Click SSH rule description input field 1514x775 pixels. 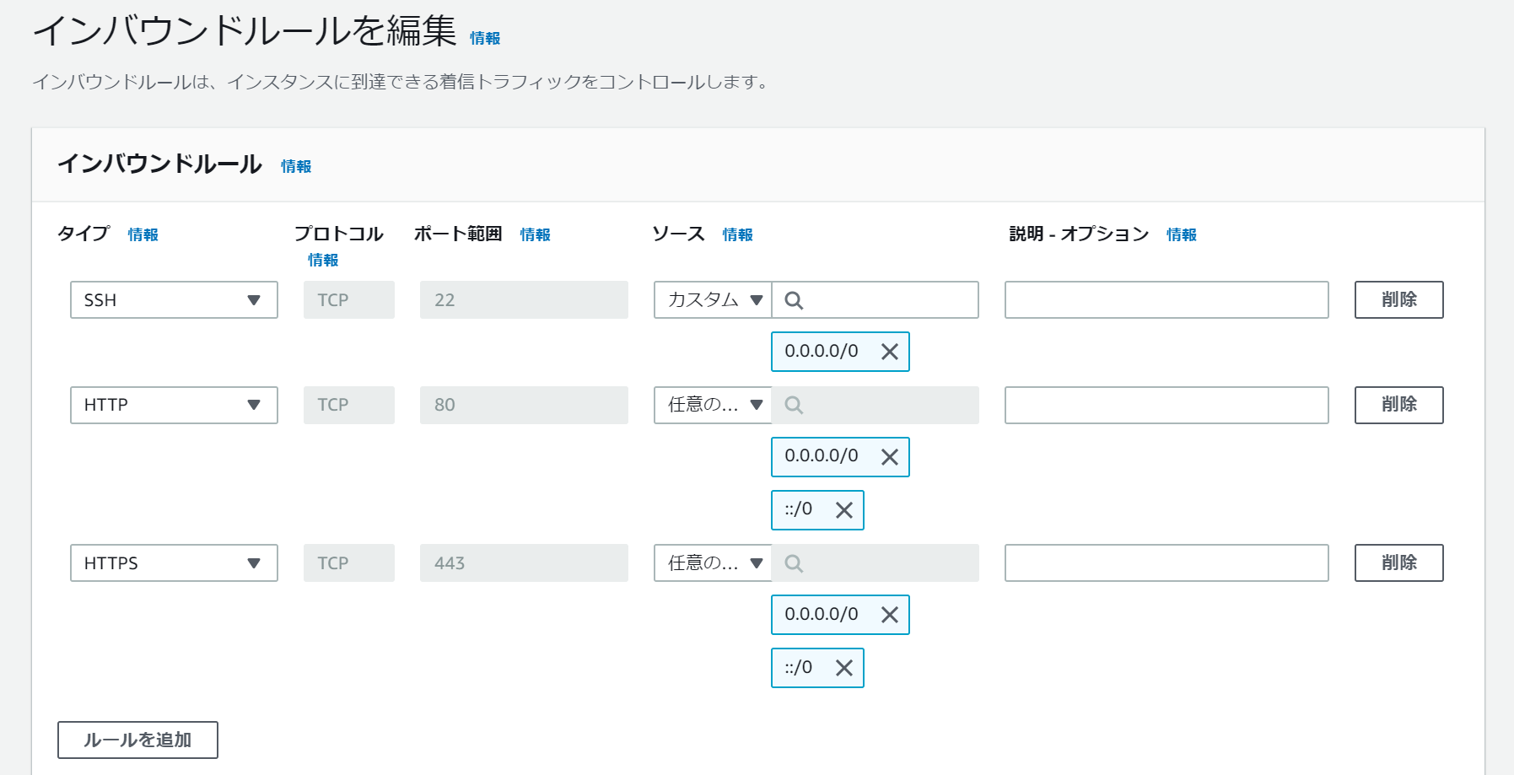tap(1166, 300)
